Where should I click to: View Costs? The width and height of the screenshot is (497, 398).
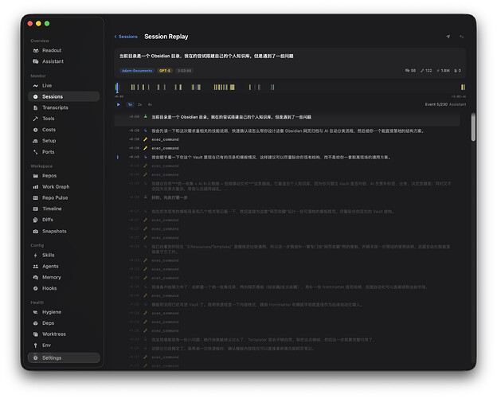(x=64, y=130)
